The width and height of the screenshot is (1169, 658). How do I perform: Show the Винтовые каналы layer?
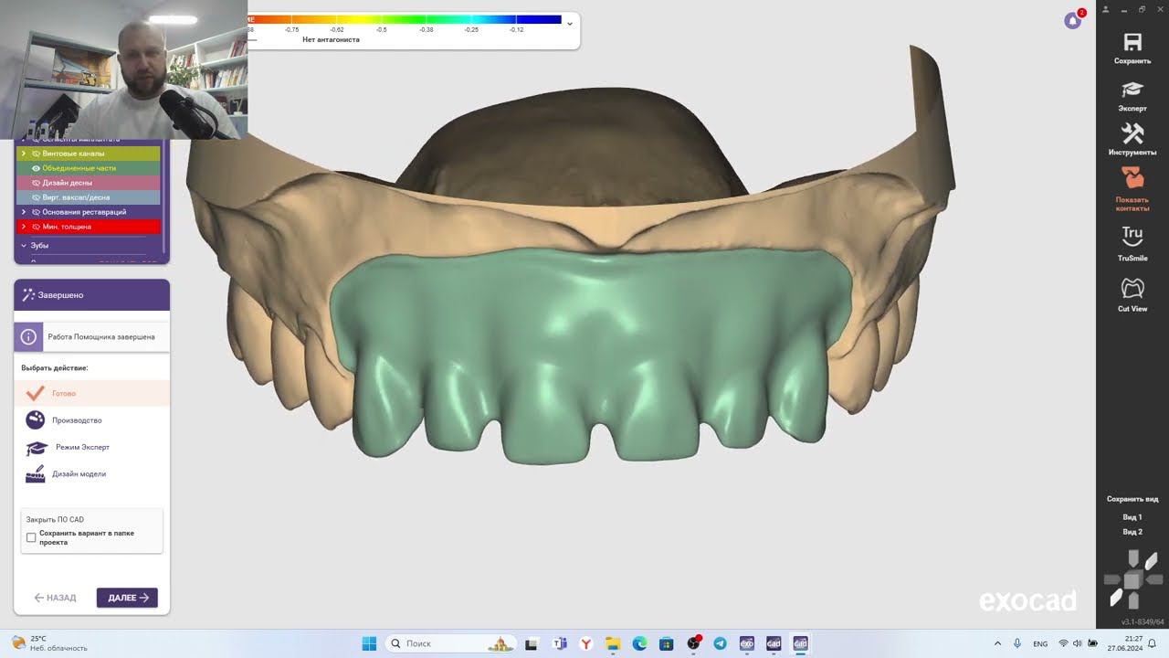pyautogui.click(x=36, y=154)
